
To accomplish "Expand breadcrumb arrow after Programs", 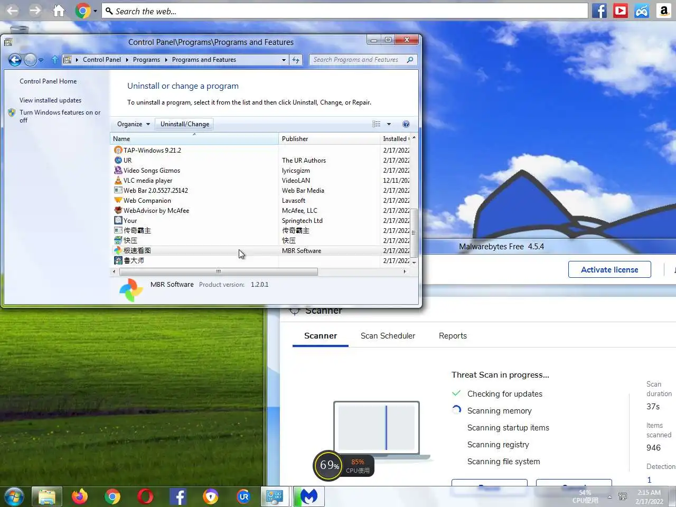I will [x=166, y=60].
